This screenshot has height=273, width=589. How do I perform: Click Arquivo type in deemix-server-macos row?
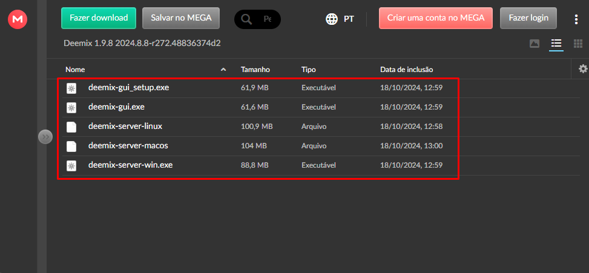[x=314, y=146]
